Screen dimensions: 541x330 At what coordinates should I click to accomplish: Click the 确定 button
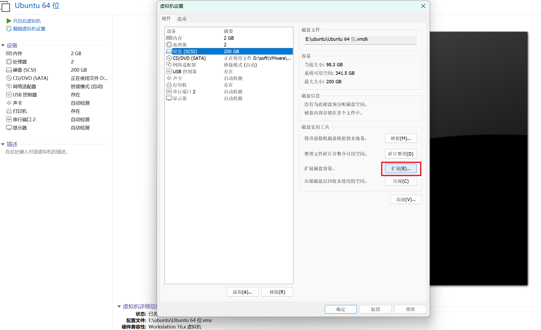click(x=340, y=309)
